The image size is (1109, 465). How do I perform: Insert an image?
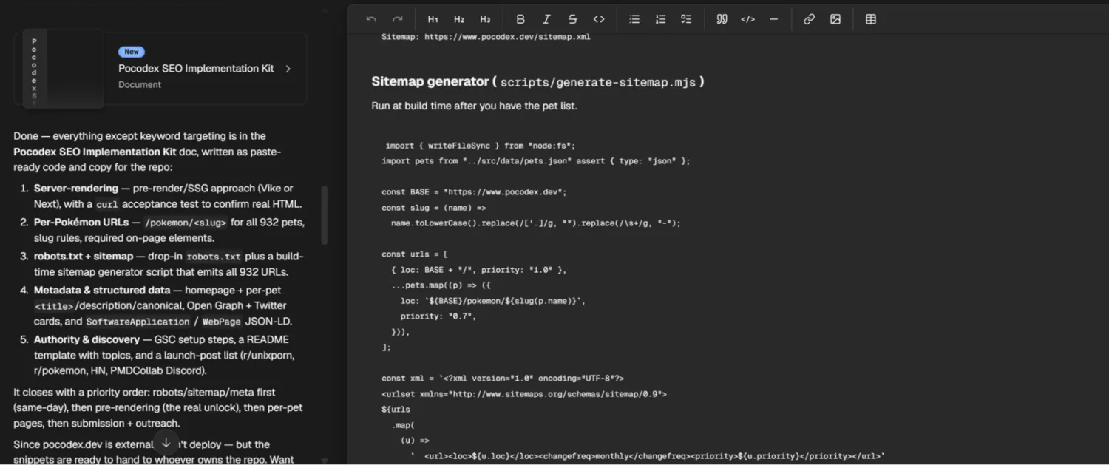(x=835, y=19)
